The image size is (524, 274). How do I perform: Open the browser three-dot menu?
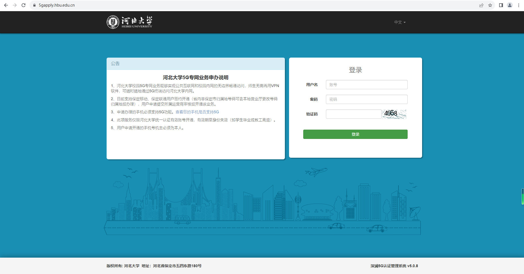pyautogui.click(x=519, y=5)
